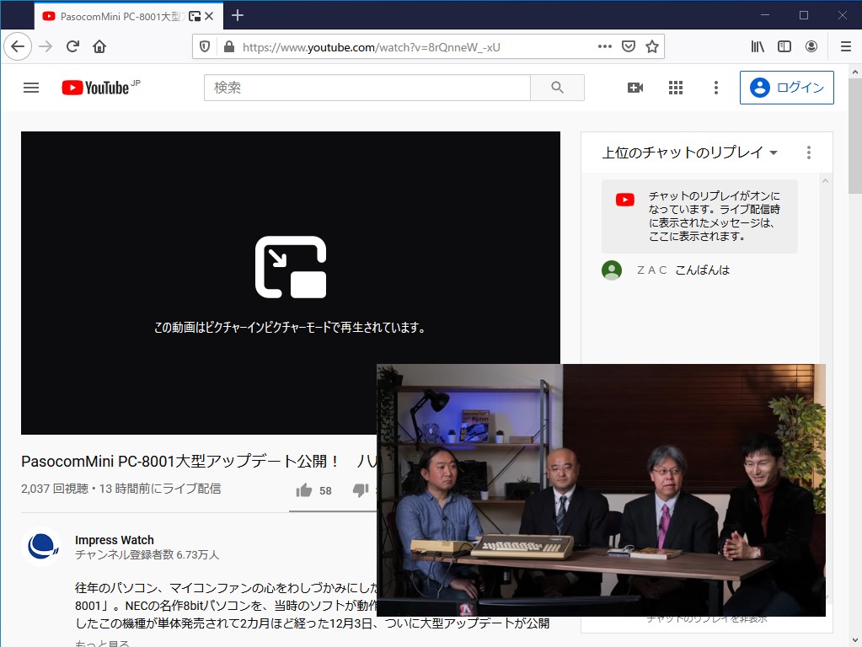Viewport: 862px width, 647px height.
Task: Open the YouTube guide hamburger menu
Action: coord(30,87)
